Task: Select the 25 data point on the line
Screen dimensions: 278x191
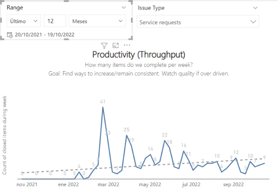Action: [127, 135]
